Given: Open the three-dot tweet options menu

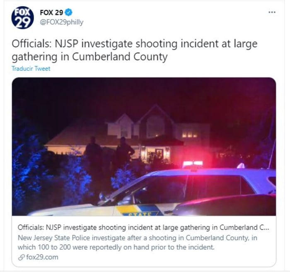Looking at the screenshot, I should [x=272, y=12].
